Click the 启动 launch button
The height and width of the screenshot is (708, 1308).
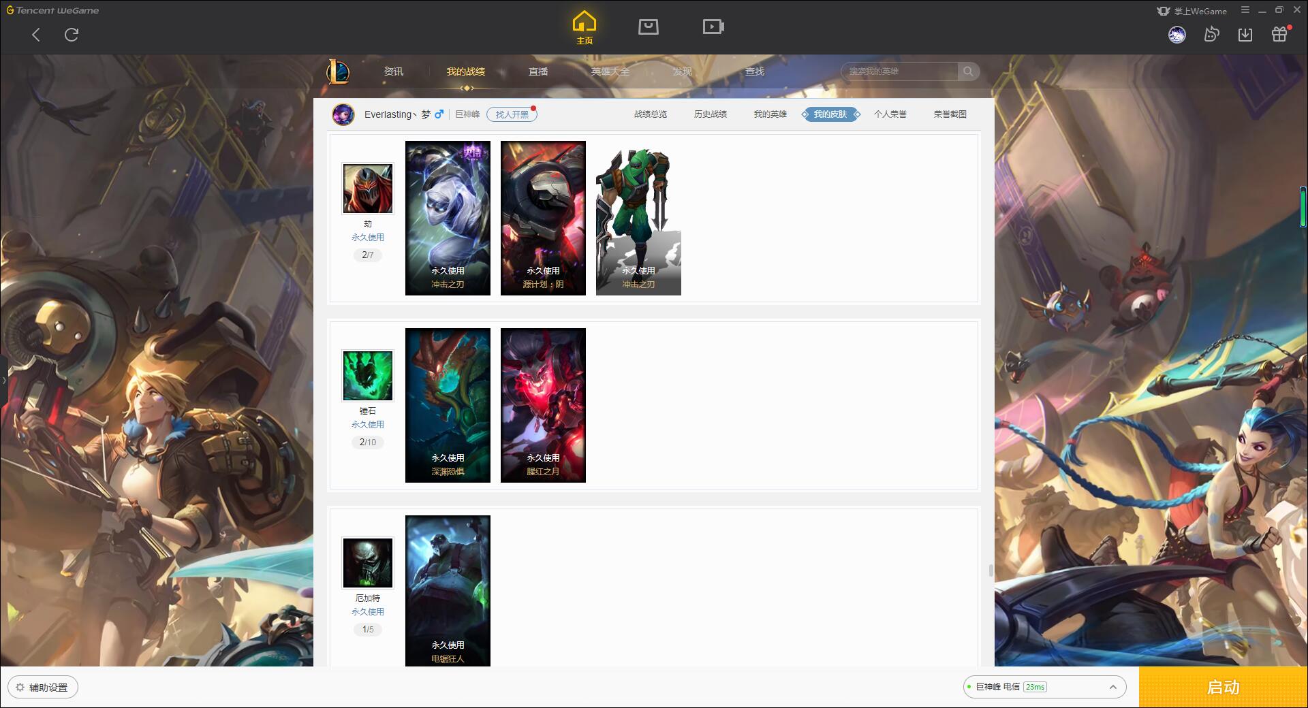pyautogui.click(x=1224, y=687)
